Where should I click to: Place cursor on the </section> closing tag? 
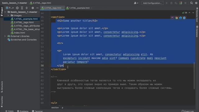[59, 69]
